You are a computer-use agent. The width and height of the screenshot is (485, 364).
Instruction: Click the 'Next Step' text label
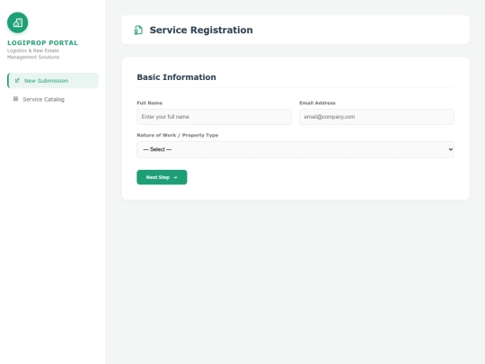(x=158, y=177)
